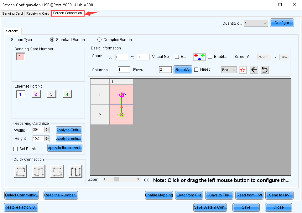Select Ethernet Port number 2
Screen dimensions: 302x213
tap(36, 94)
